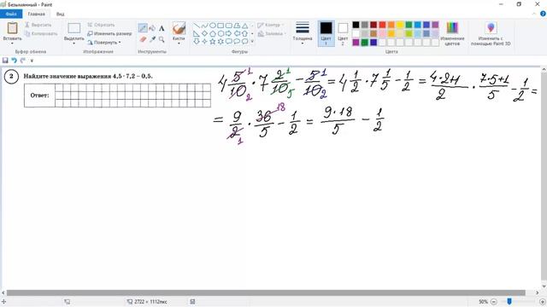Screen dimensions: 547x307
Task: Select the Eraser tool
Action: tap(143, 39)
